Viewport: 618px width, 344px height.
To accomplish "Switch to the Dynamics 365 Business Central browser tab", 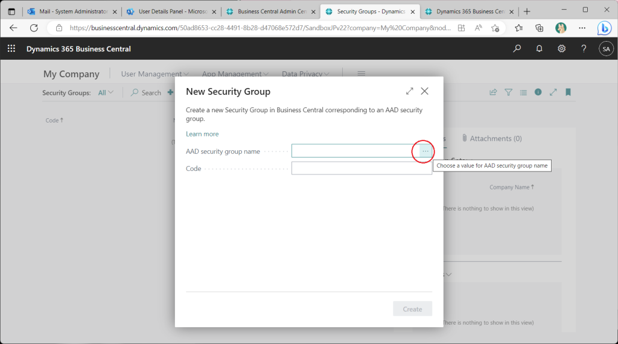I will point(470,11).
